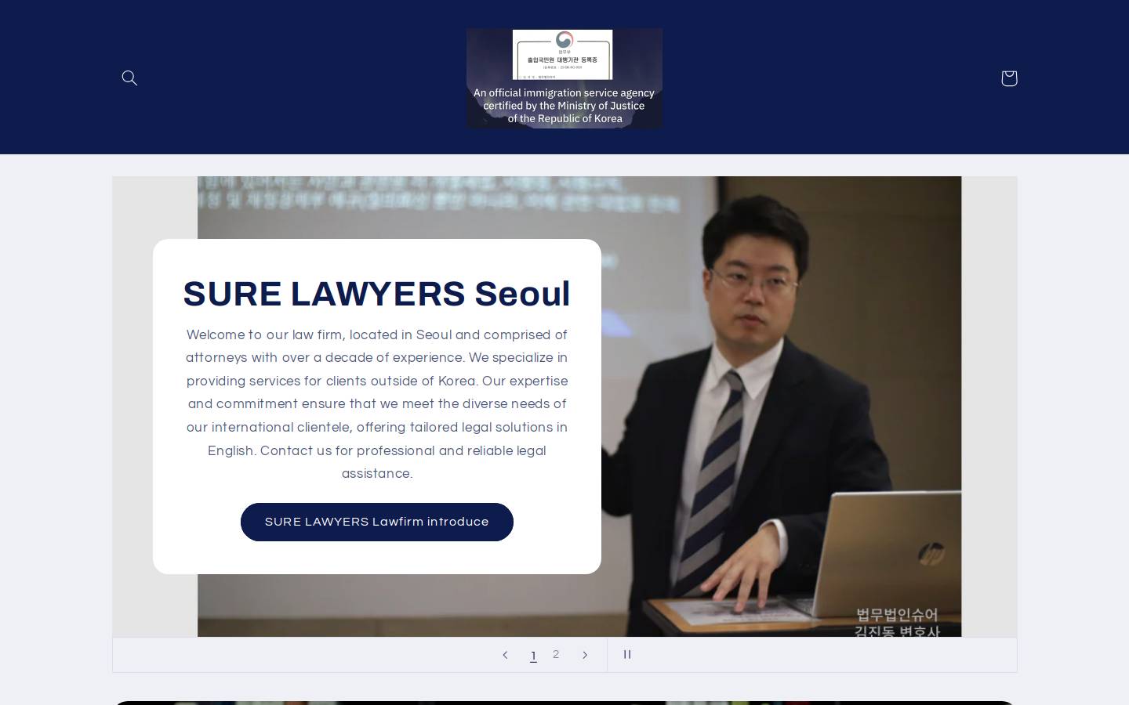Click the SURE LAWYERS Seoul heading

click(377, 294)
